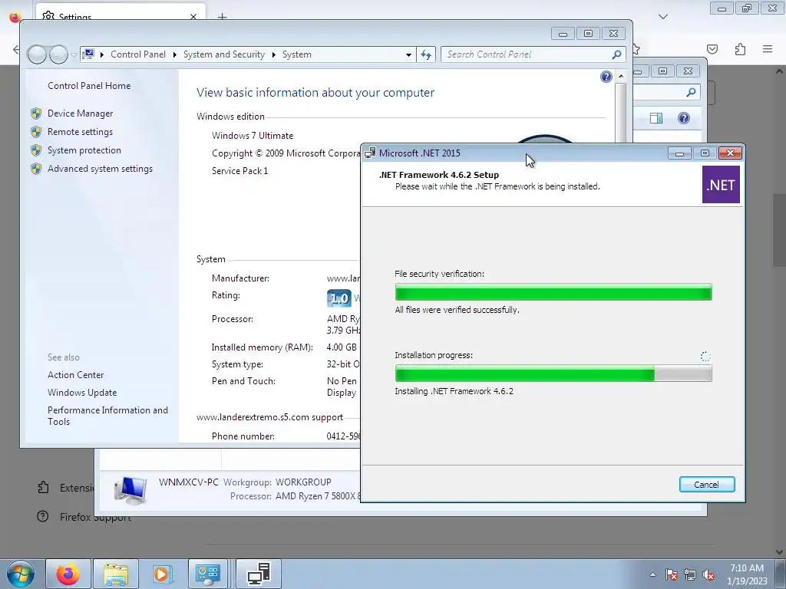786x589 pixels.
Task: Click the purple .NET logo
Action: (x=721, y=185)
